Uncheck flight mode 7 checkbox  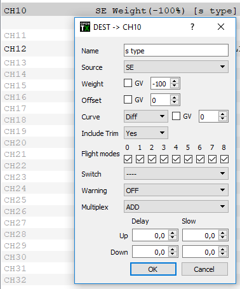pos(212,159)
